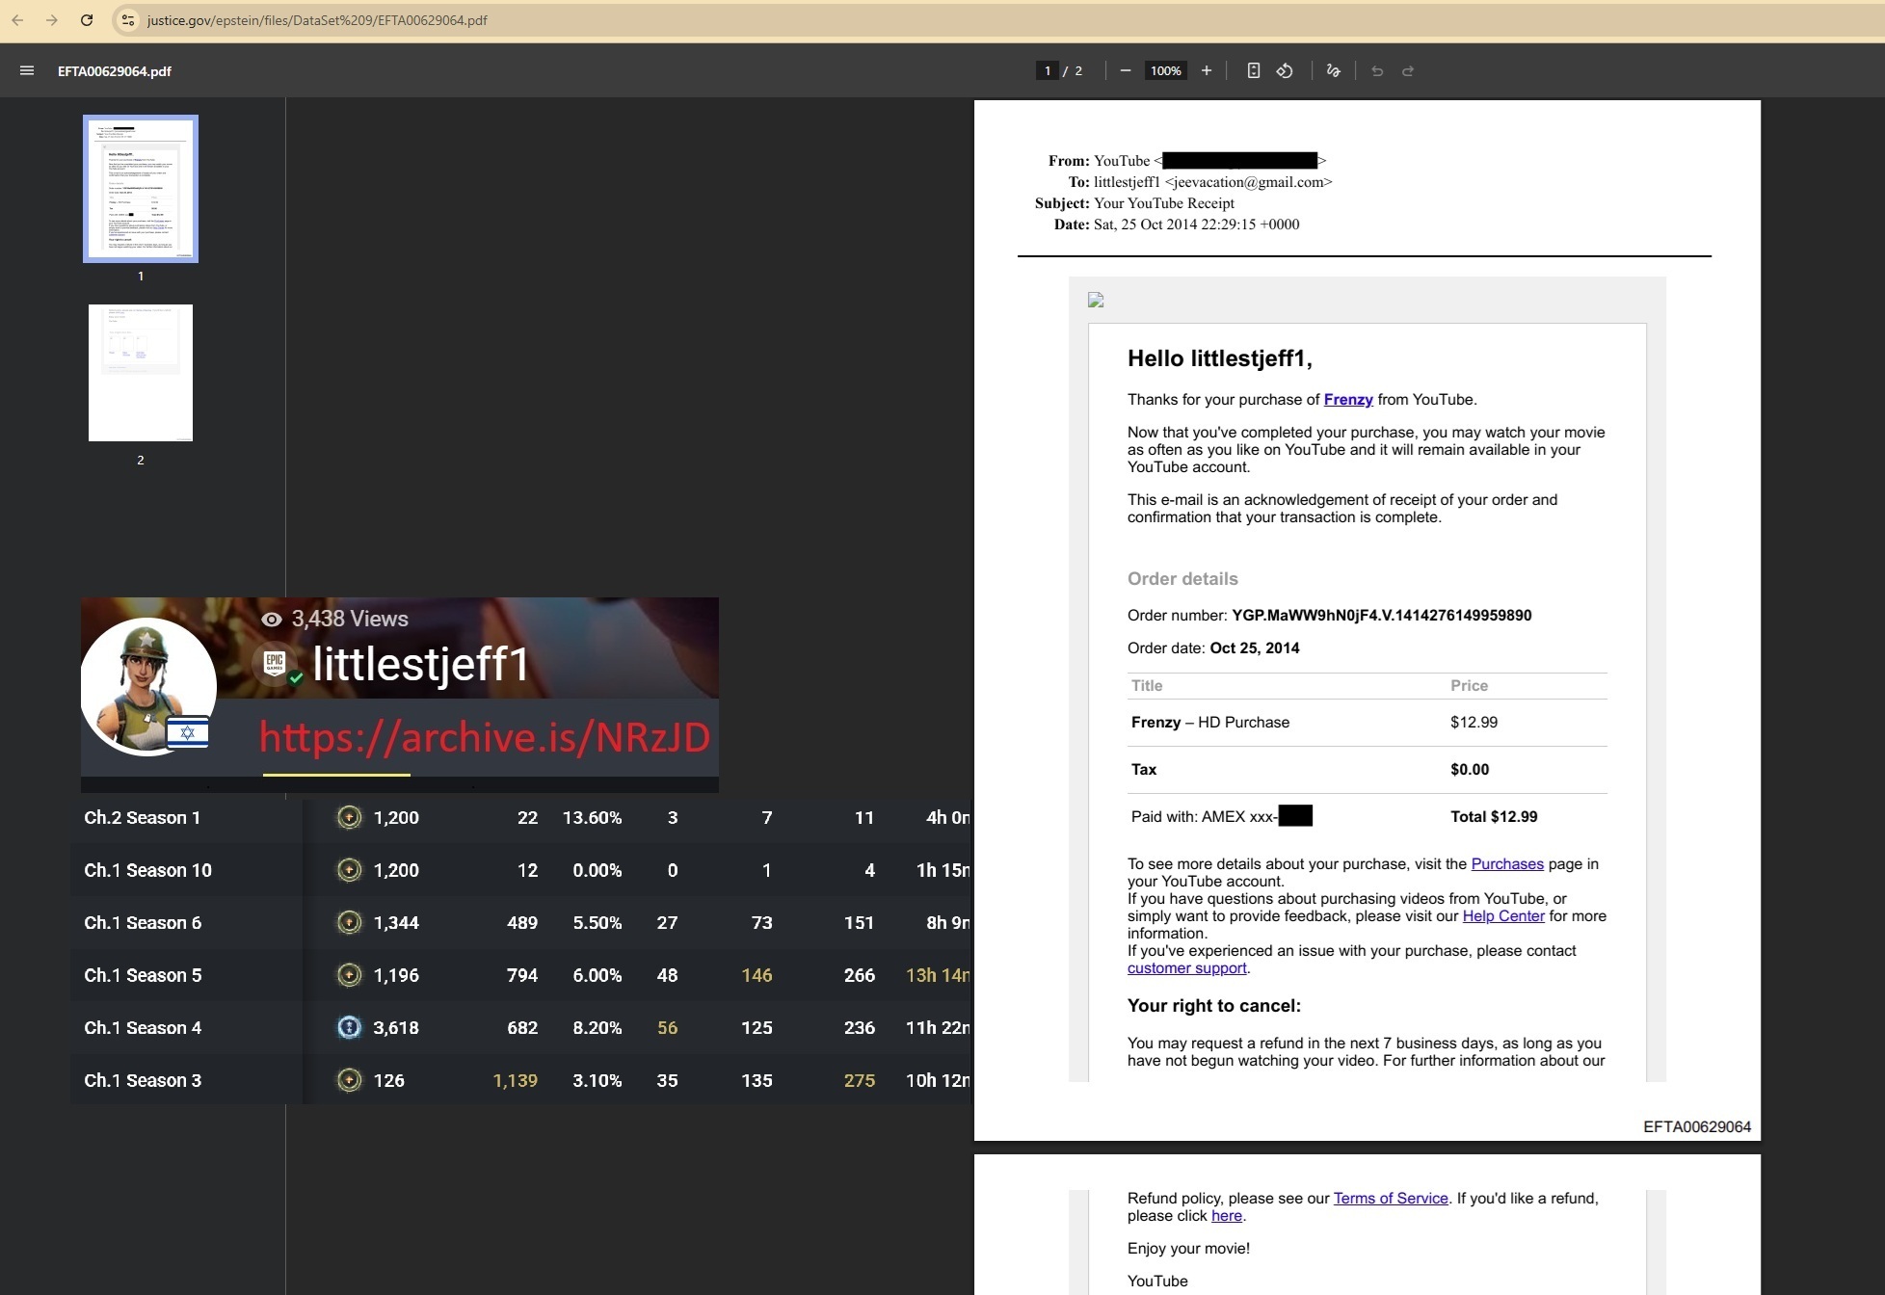
Task: Click the 100% zoom level field
Action: (1165, 70)
